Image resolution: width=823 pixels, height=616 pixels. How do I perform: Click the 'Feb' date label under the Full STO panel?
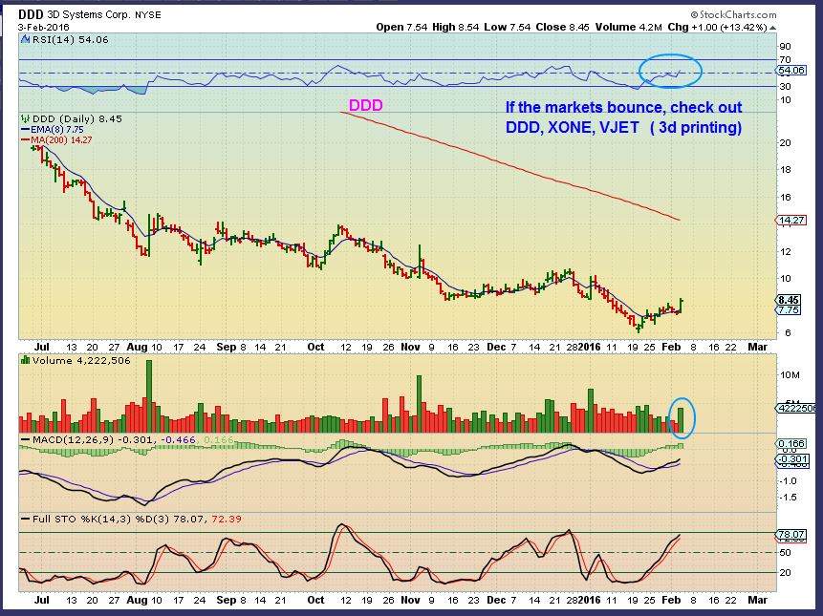pyautogui.click(x=671, y=600)
